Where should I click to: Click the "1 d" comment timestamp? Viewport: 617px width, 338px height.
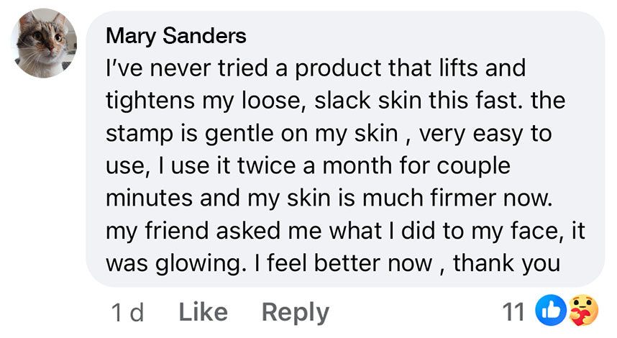tap(127, 312)
